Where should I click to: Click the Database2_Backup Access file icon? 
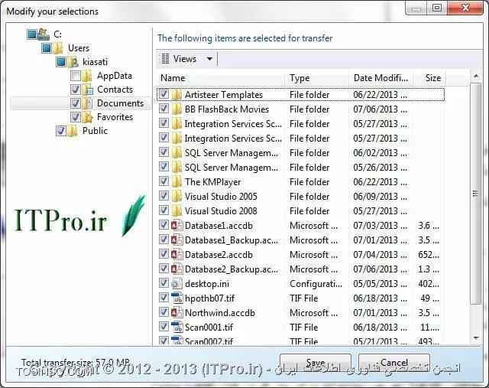tap(176, 269)
